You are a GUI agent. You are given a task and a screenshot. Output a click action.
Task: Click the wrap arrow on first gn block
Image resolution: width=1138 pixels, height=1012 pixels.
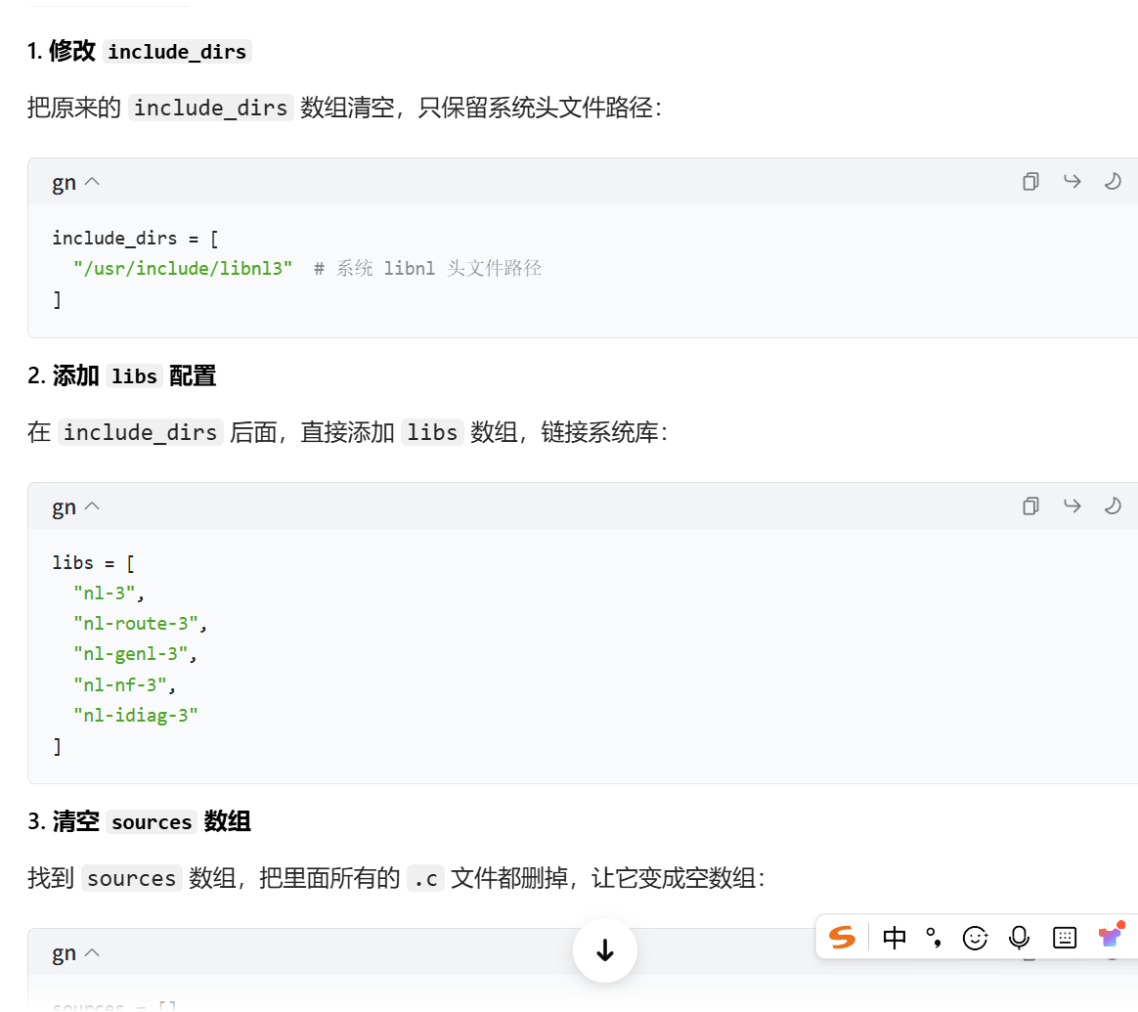(x=1072, y=181)
